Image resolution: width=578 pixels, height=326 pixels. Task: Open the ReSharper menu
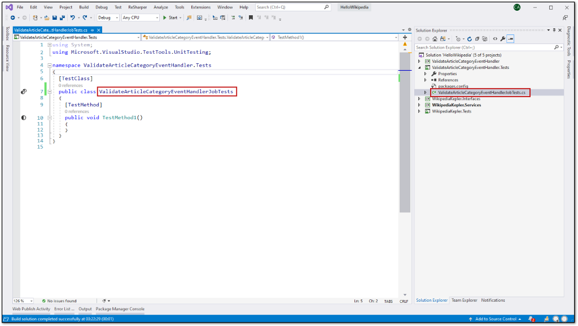pos(138,7)
